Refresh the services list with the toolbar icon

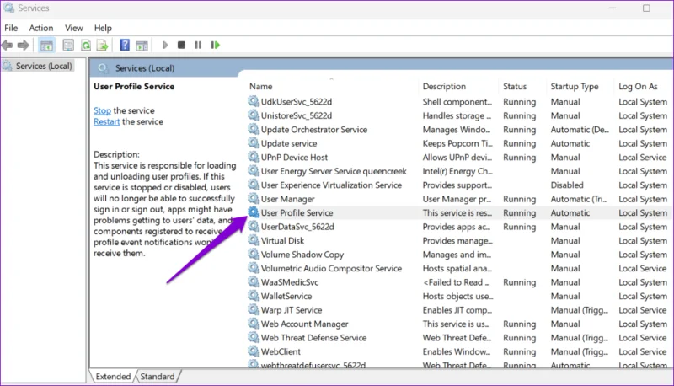pyautogui.click(x=86, y=46)
